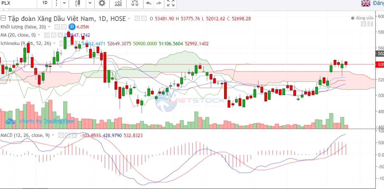Click the compare scales balance icon
This screenshot has height=189, width=384.
pyautogui.click(x=134, y=3)
